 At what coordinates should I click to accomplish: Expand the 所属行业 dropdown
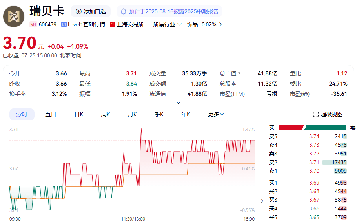[x=168, y=24]
